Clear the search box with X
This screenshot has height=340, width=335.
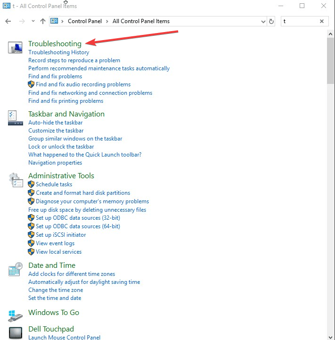322,21
